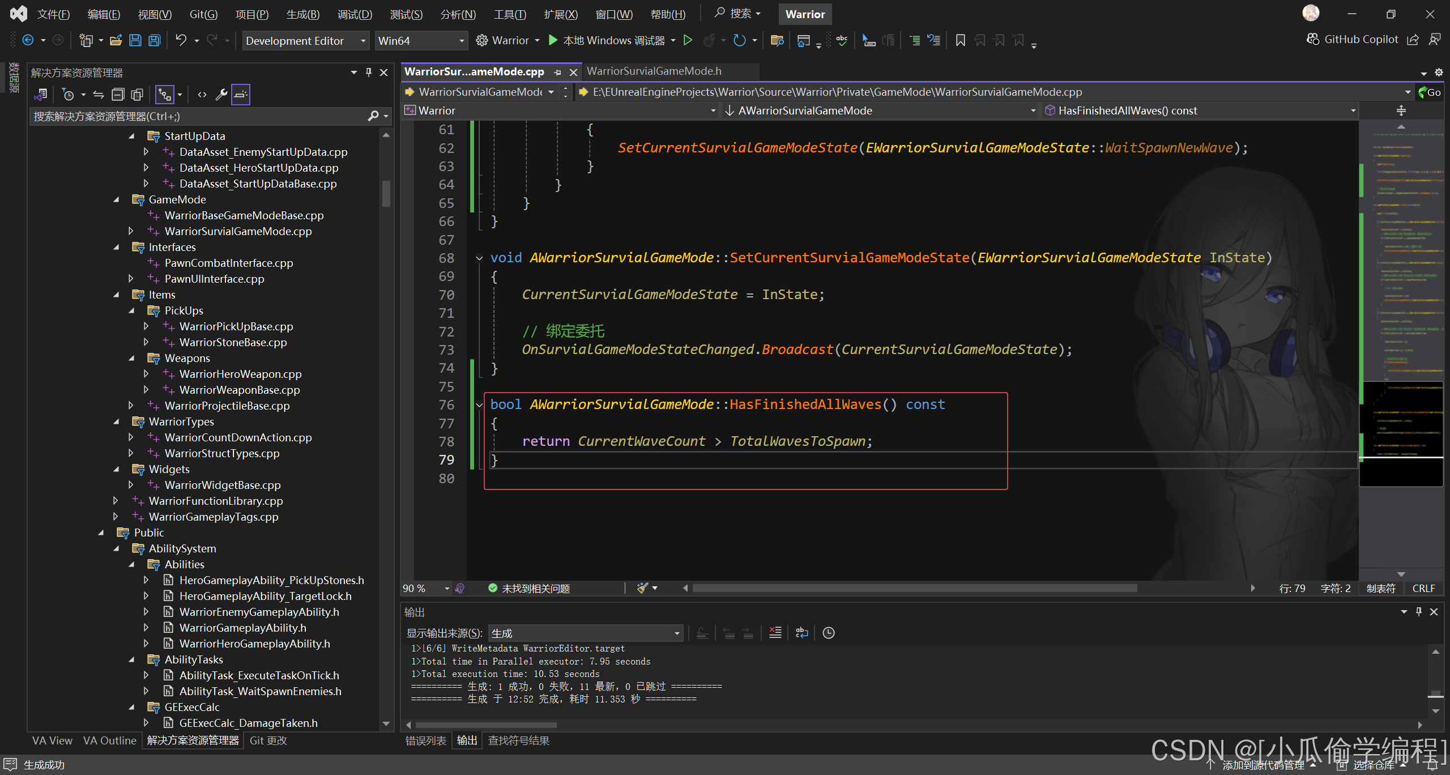Viewport: 1450px width, 775px height.
Task: Toggle pin on the active WarriorSurvialGameMode.cpp tab
Action: 558,72
